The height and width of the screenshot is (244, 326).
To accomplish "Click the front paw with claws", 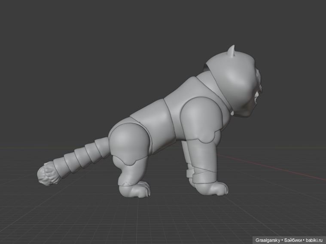I will (x=212, y=188).
